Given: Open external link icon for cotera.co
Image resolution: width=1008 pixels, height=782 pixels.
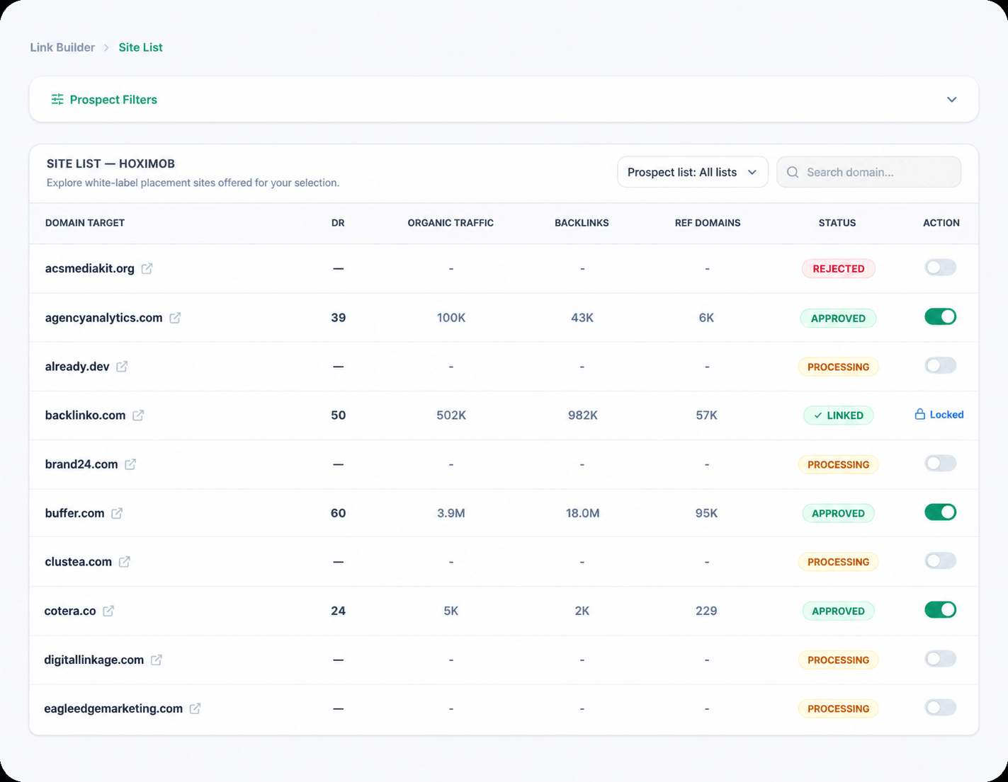Looking at the screenshot, I should [108, 611].
